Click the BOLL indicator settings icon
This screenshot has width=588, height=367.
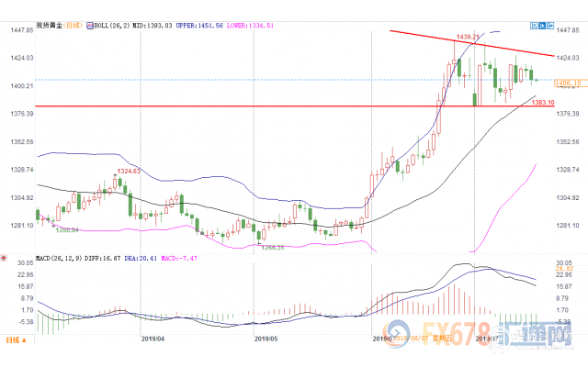pyautogui.click(x=90, y=26)
